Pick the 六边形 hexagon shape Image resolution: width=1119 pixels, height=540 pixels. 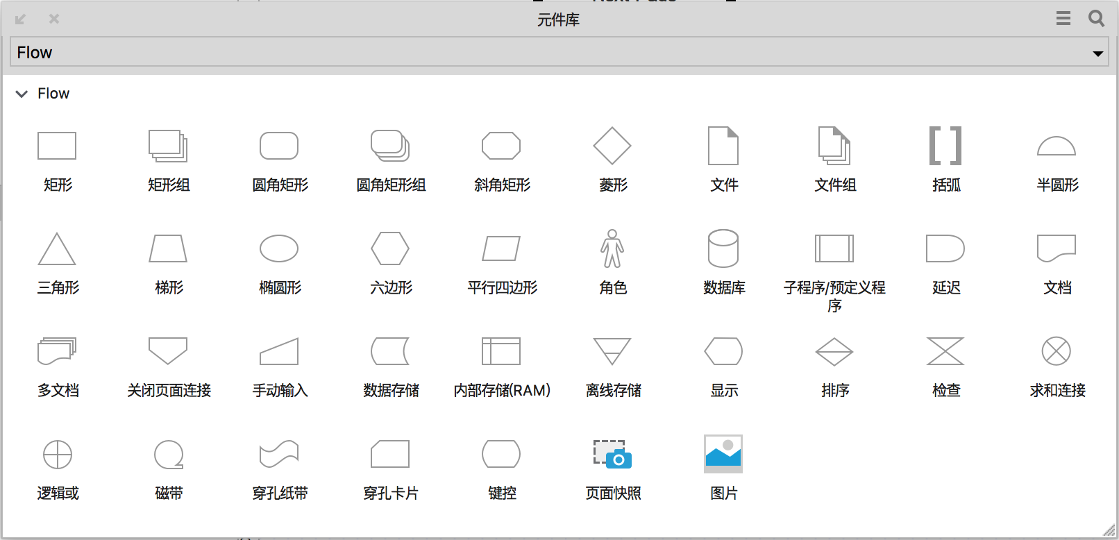pyautogui.click(x=390, y=248)
